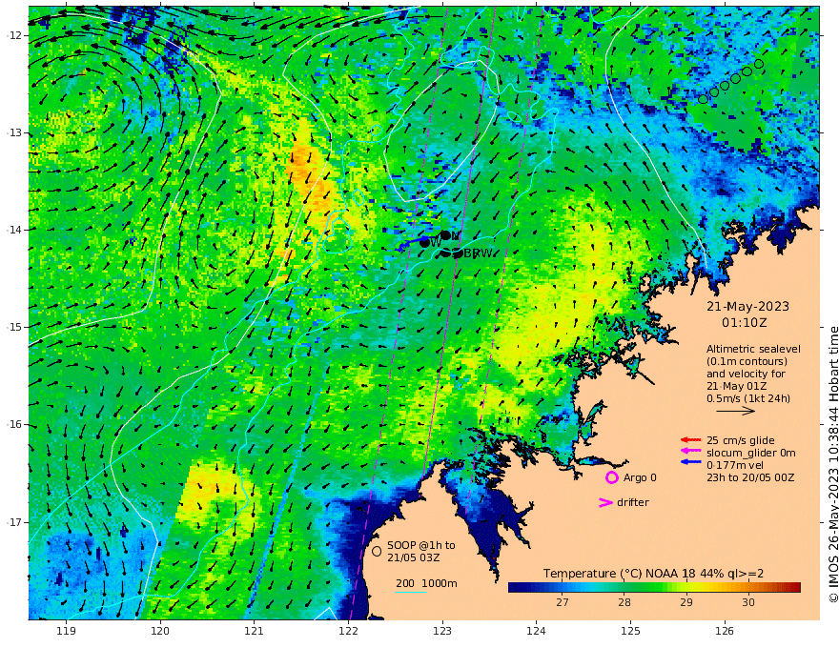Select the black mooring dot beside M

point(445,235)
